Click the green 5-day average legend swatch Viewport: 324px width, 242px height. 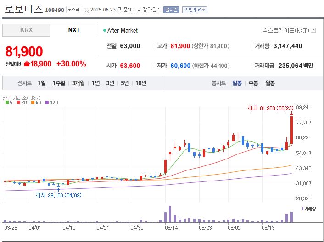pos(7,103)
